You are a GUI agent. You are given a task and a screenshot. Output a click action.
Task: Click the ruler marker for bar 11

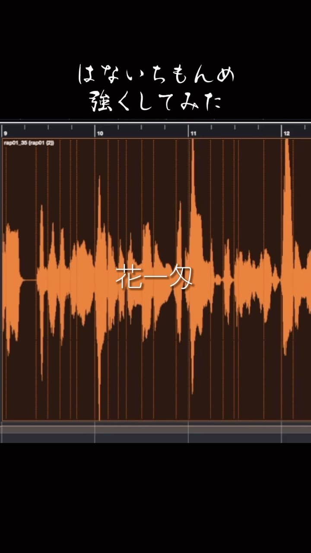pyautogui.click(x=194, y=133)
